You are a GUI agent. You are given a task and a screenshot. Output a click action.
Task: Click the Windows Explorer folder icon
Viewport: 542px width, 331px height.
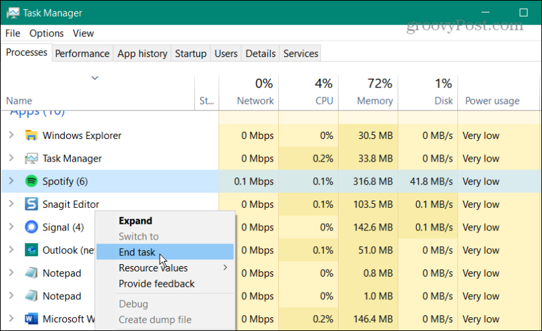pyautogui.click(x=31, y=135)
